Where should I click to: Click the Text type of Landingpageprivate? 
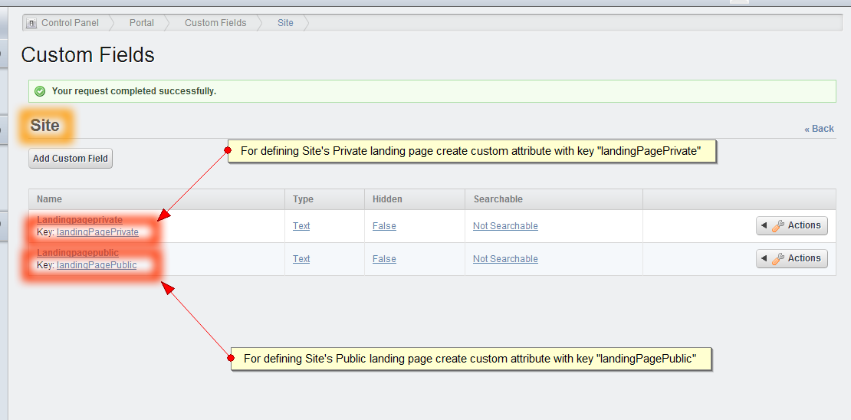[301, 226]
